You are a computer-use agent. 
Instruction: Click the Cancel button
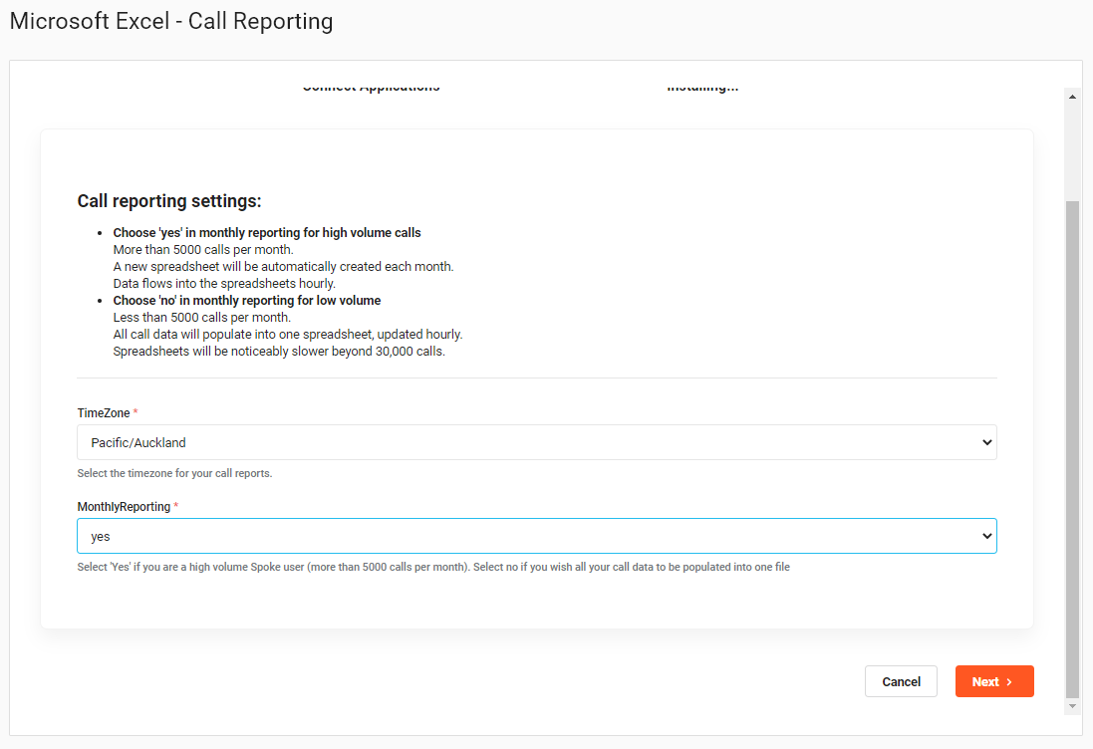click(x=901, y=681)
